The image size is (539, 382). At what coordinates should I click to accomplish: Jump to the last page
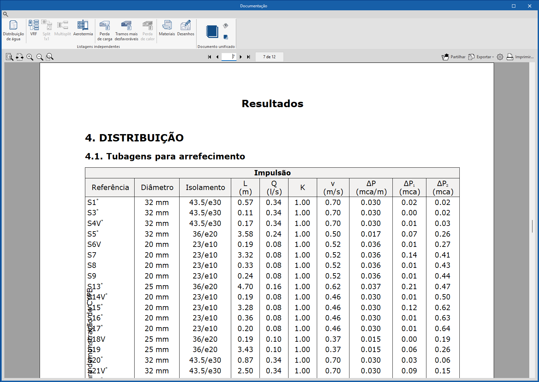[x=249, y=57]
